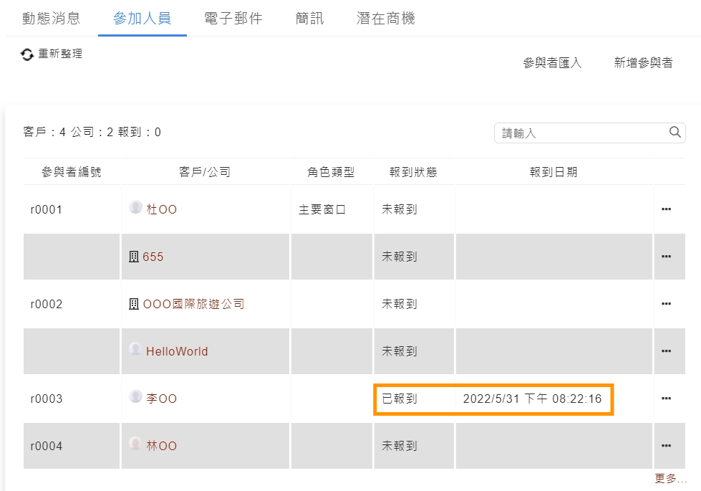Click the refresh icon beside 重新整理
Viewport: 701px width, 491px height.
click(x=27, y=54)
